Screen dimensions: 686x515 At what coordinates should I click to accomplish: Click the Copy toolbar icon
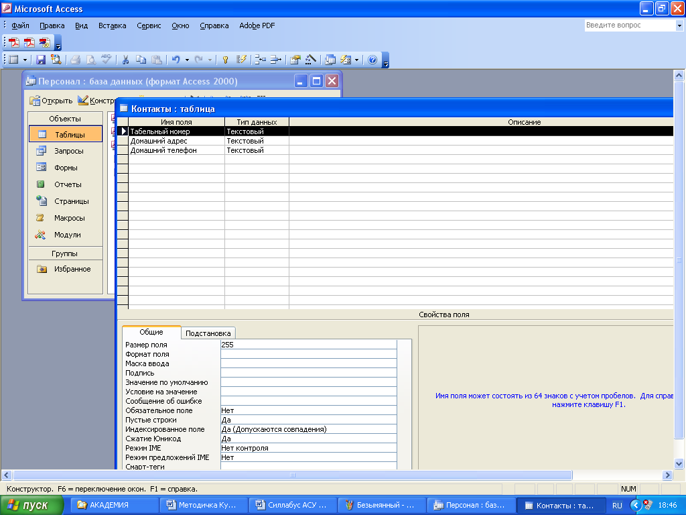click(141, 60)
